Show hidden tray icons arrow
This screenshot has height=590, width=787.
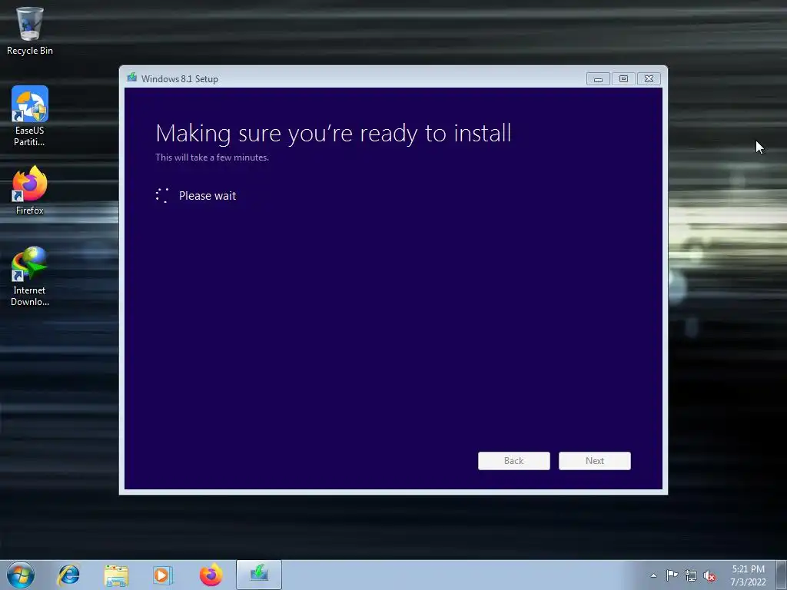(x=653, y=575)
